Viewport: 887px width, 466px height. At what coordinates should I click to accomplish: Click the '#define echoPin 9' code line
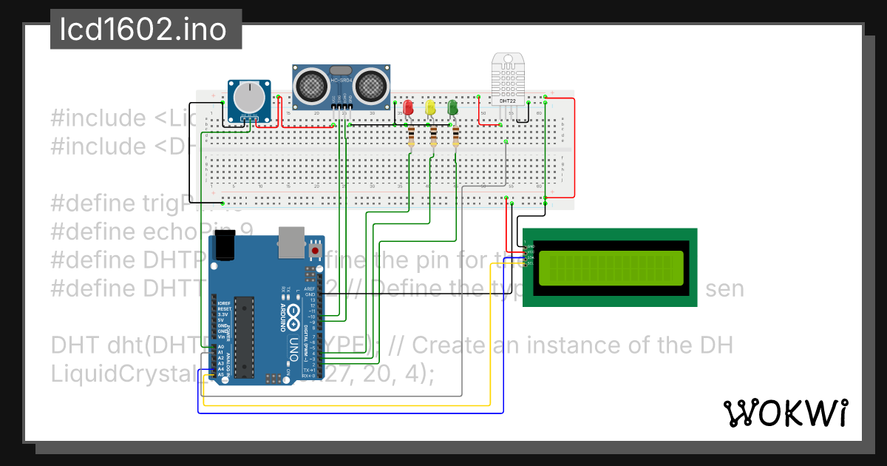pos(152,232)
